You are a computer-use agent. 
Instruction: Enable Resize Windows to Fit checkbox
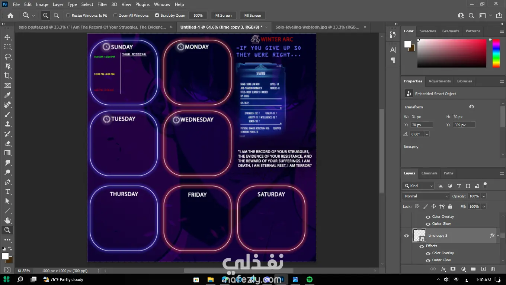[68, 16]
